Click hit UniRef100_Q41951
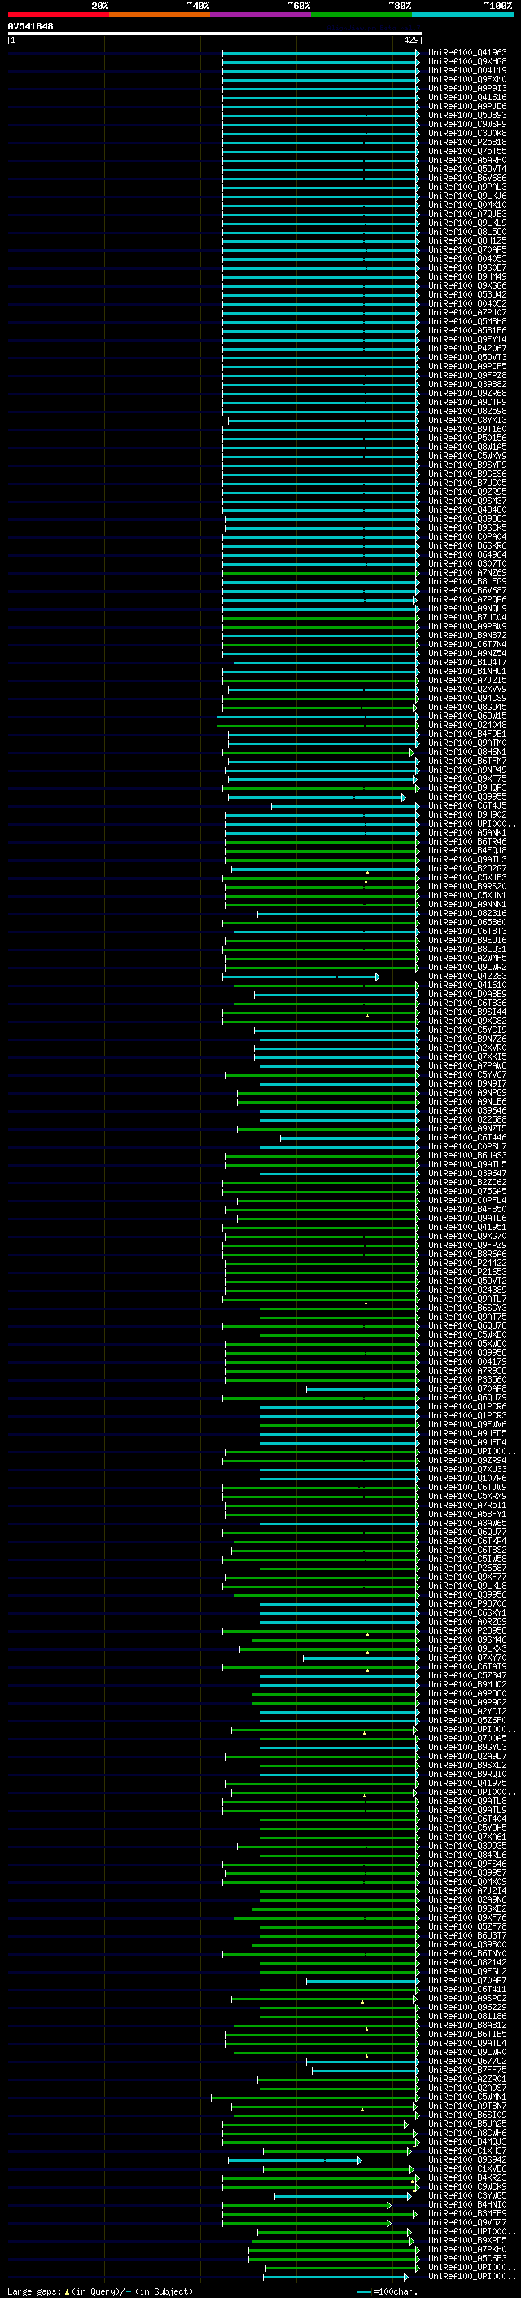The width and height of the screenshot is (521, 2298). [467, 1227]
